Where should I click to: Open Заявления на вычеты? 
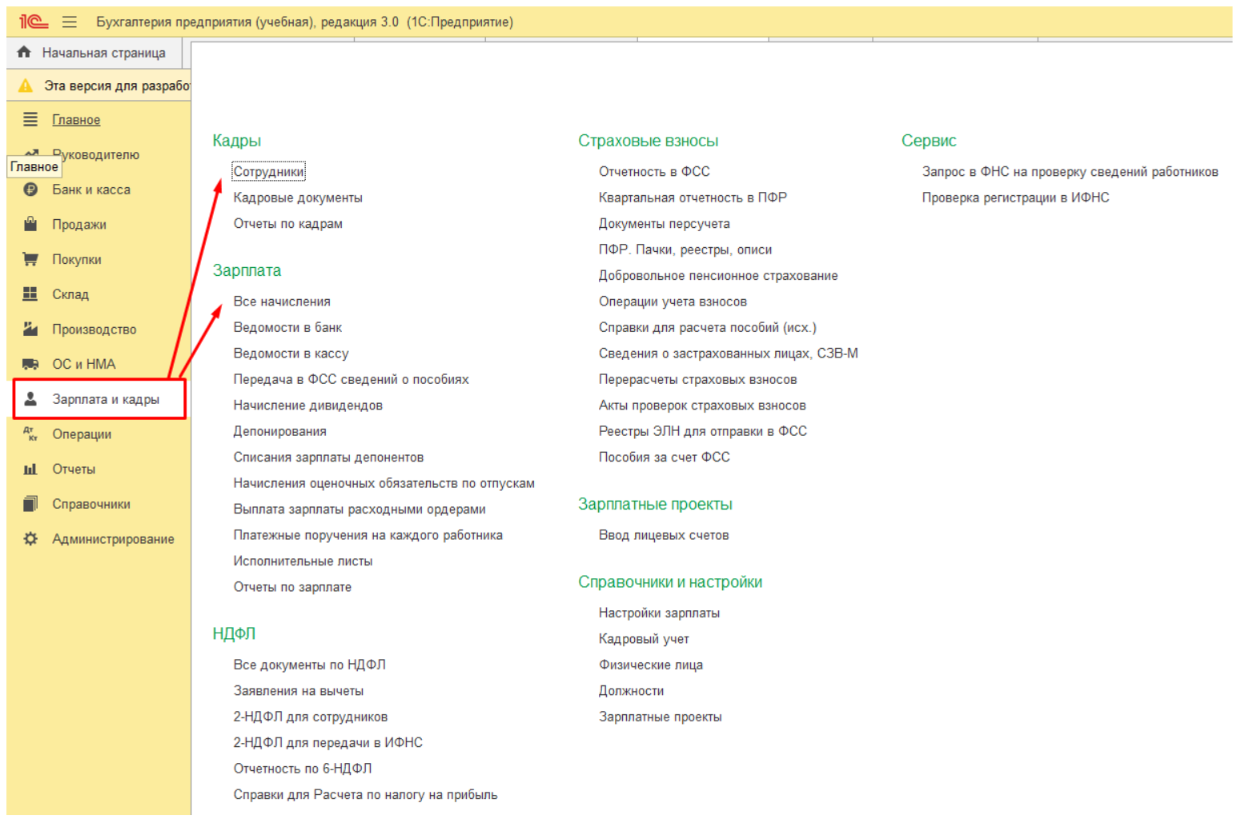(299, 691)
